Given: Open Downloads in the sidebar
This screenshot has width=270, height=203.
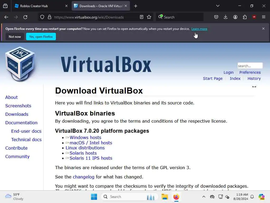Looking at the screenshot, I should (17, 114).
